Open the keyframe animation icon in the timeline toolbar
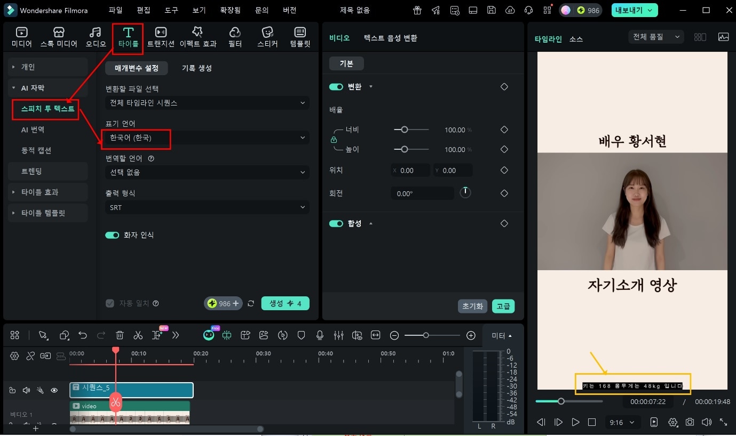The image size is (736, 436). click(x=282, y=335)
